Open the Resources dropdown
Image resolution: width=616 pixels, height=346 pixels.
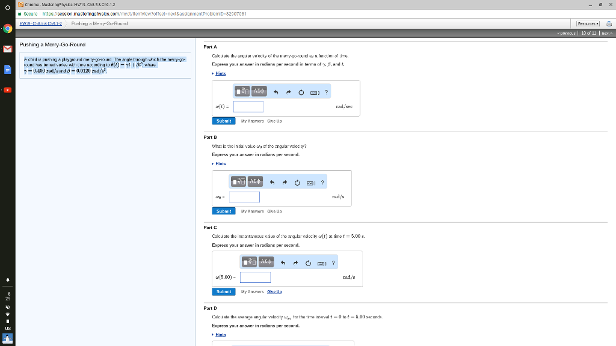[587, 23]
